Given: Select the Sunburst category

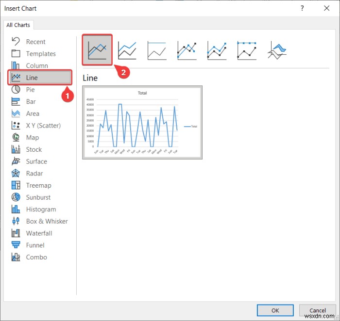Looking at the screenshot, I should coord(38,197).
